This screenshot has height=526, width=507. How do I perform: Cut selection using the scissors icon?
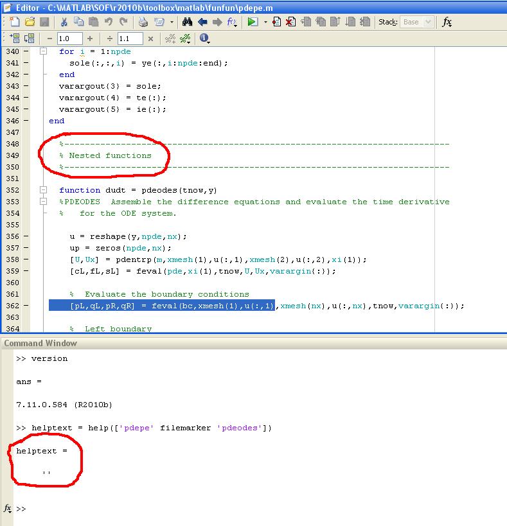[65, 22]
